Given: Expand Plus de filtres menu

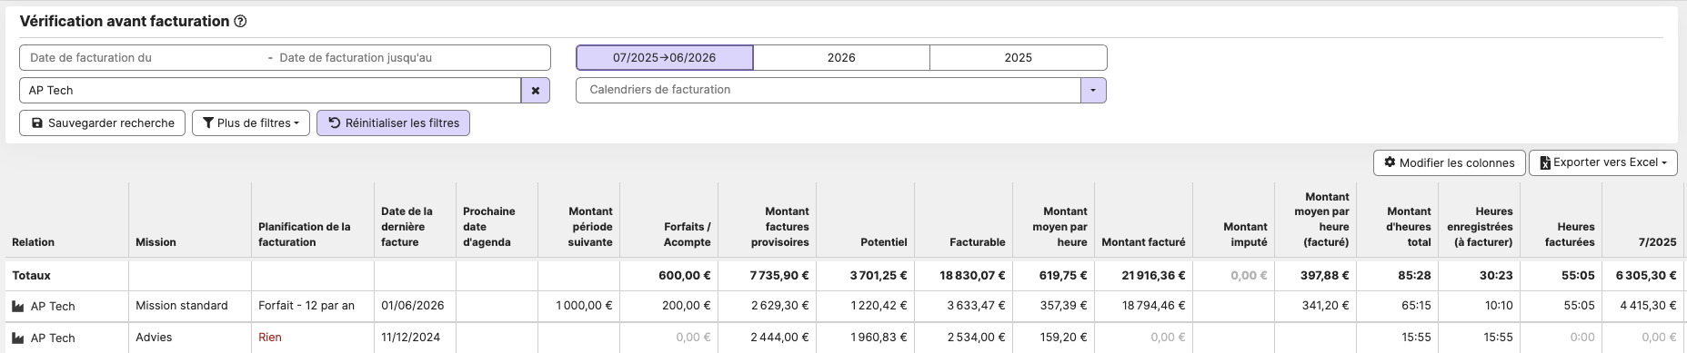Looking at the screenshot, I should click(x=251, y=123).
